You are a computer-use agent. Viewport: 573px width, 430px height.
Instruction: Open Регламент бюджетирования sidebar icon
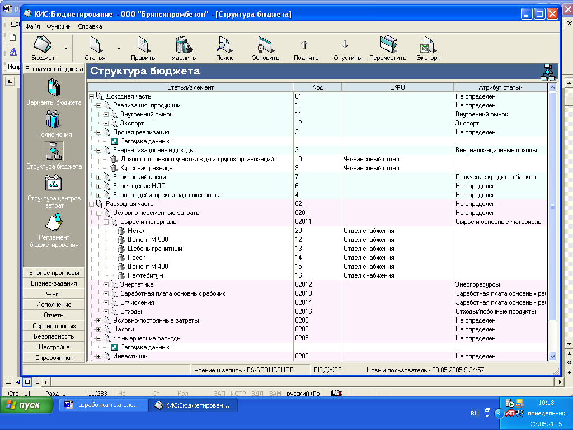54,222
